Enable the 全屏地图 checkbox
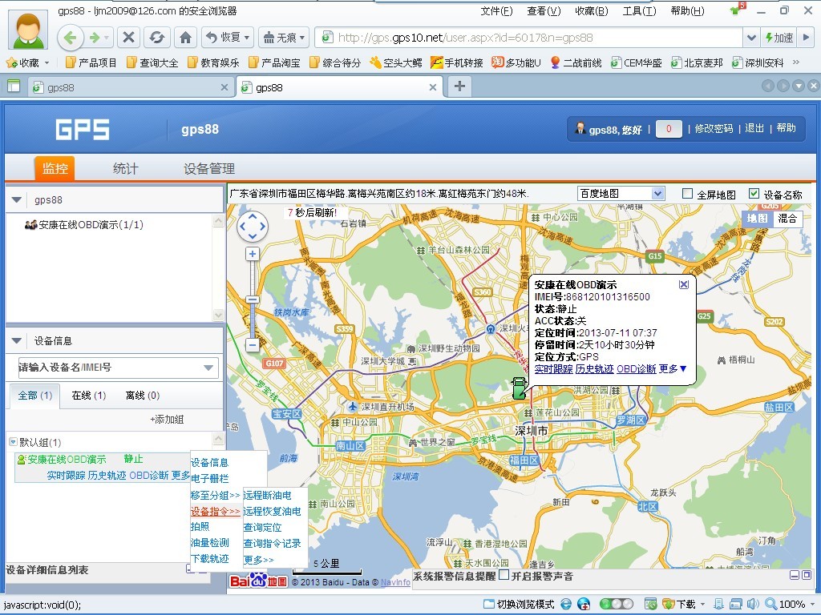Viewport: 821px width, 615px height. pyautogui.click(x=687, y=194)
